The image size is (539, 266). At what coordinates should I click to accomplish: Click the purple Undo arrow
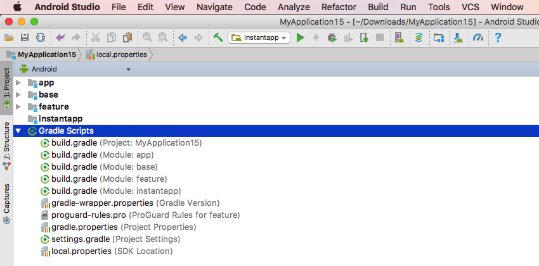tap(61, 38)
